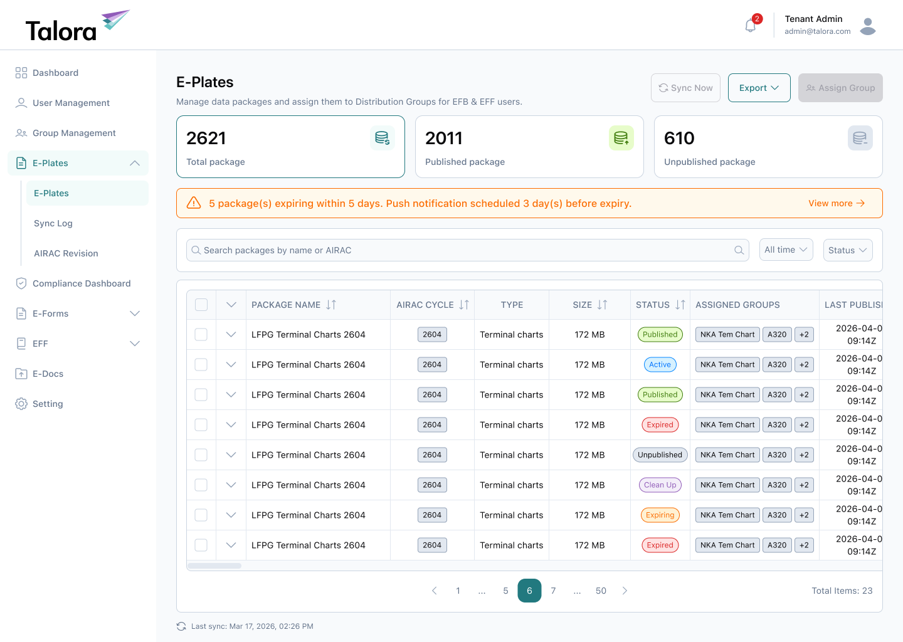The image size is (903, 642).
Task: Open the notifications bell
Action: pos(751,26)
